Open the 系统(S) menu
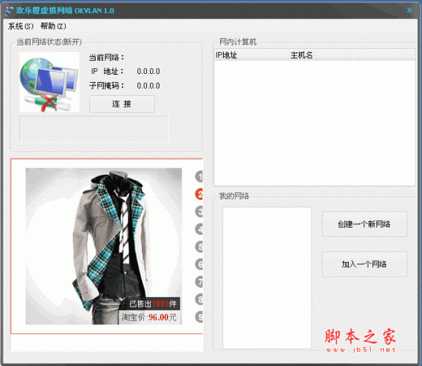This screenshot has width=422, height=366. [20, 26]
